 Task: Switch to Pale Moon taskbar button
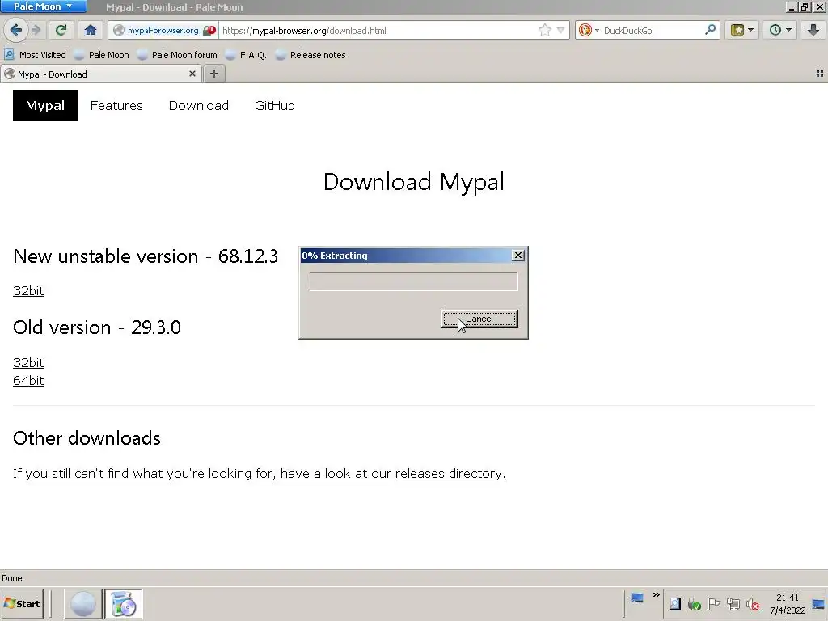point(83,603)
